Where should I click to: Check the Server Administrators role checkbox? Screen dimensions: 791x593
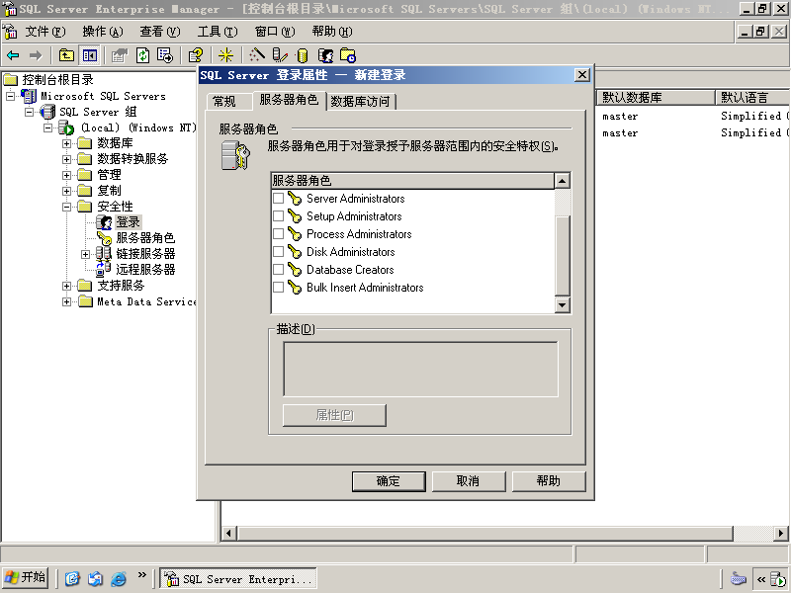[x=278, y=199]
